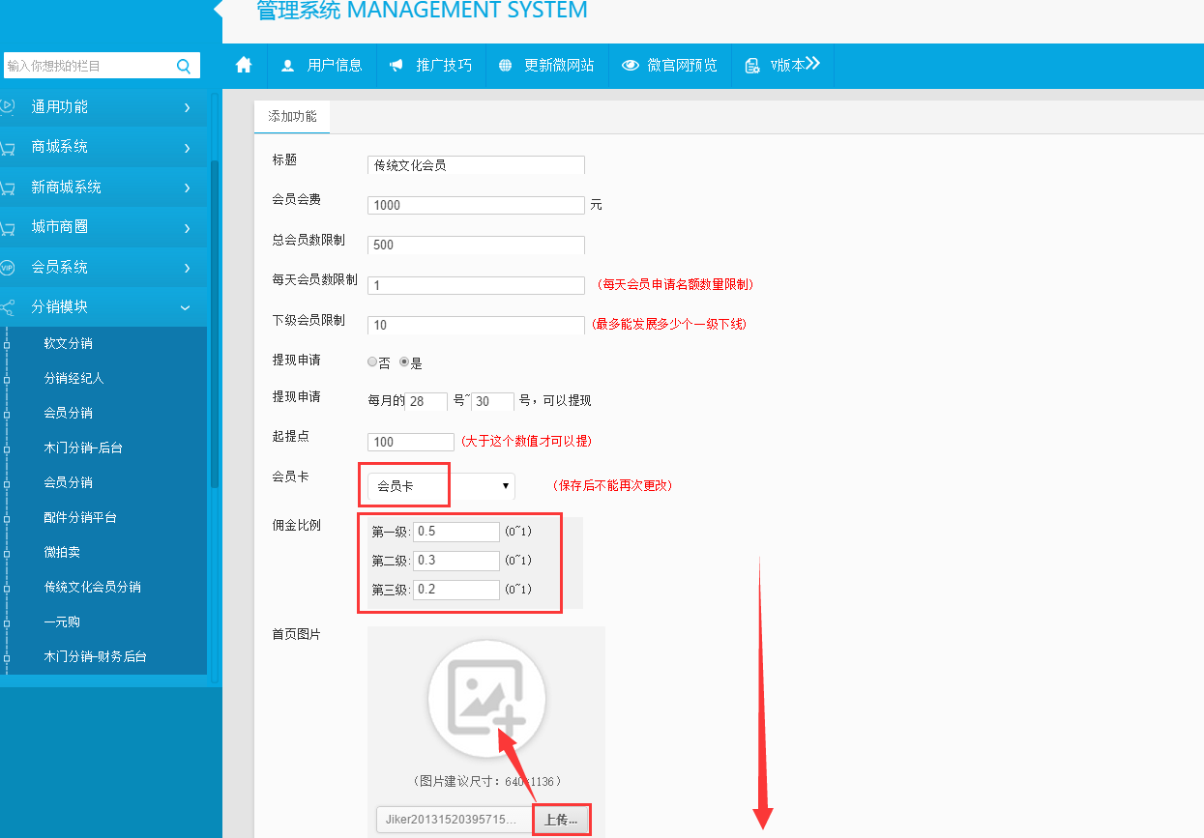Expand the 城市商圈 sidebar section
This screenshot has height=838, width=1204.
pyautogui.click(x=103, y=227)
